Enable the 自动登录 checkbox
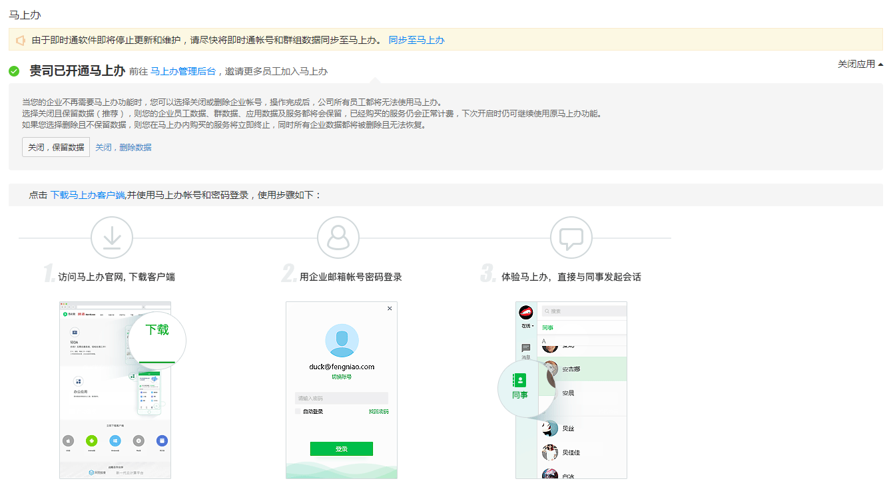889x497 pixels. [297, 411]
